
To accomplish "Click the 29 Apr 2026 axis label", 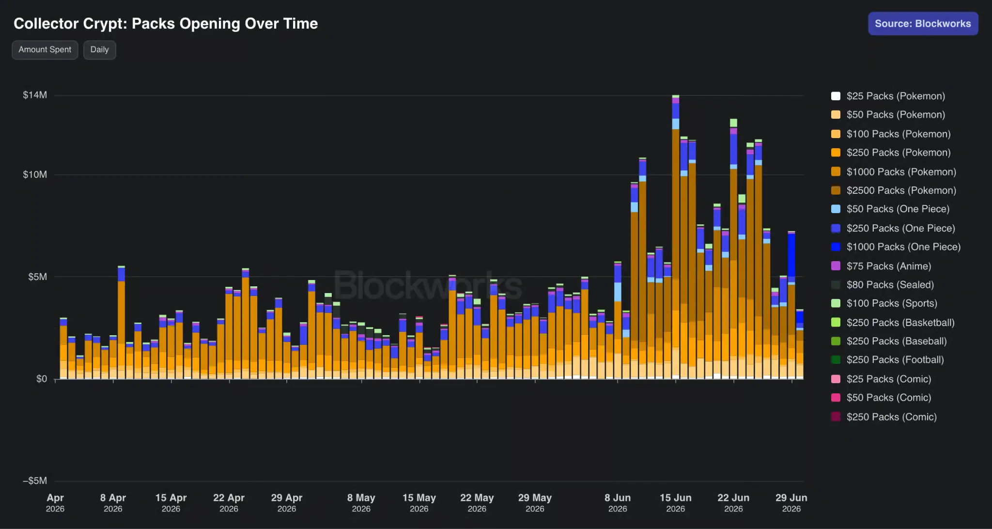I will click(x=287, y=503).
